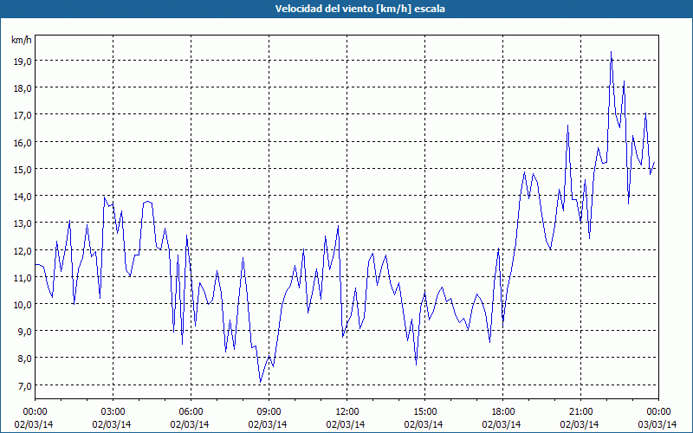Click the chart title 'Velocidad del viento [km/h] escala'
693x433 pixels.
pyautogui.click(x=359, y=9)
